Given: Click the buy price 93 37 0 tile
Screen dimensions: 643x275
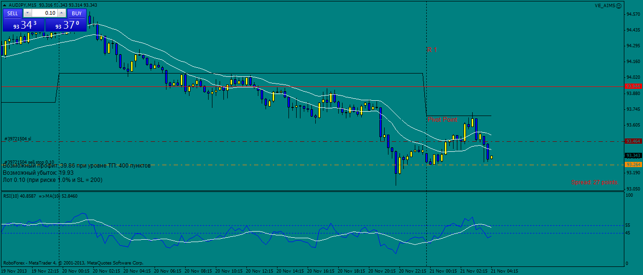Looking at the screenshot, I should coord(66,25).
